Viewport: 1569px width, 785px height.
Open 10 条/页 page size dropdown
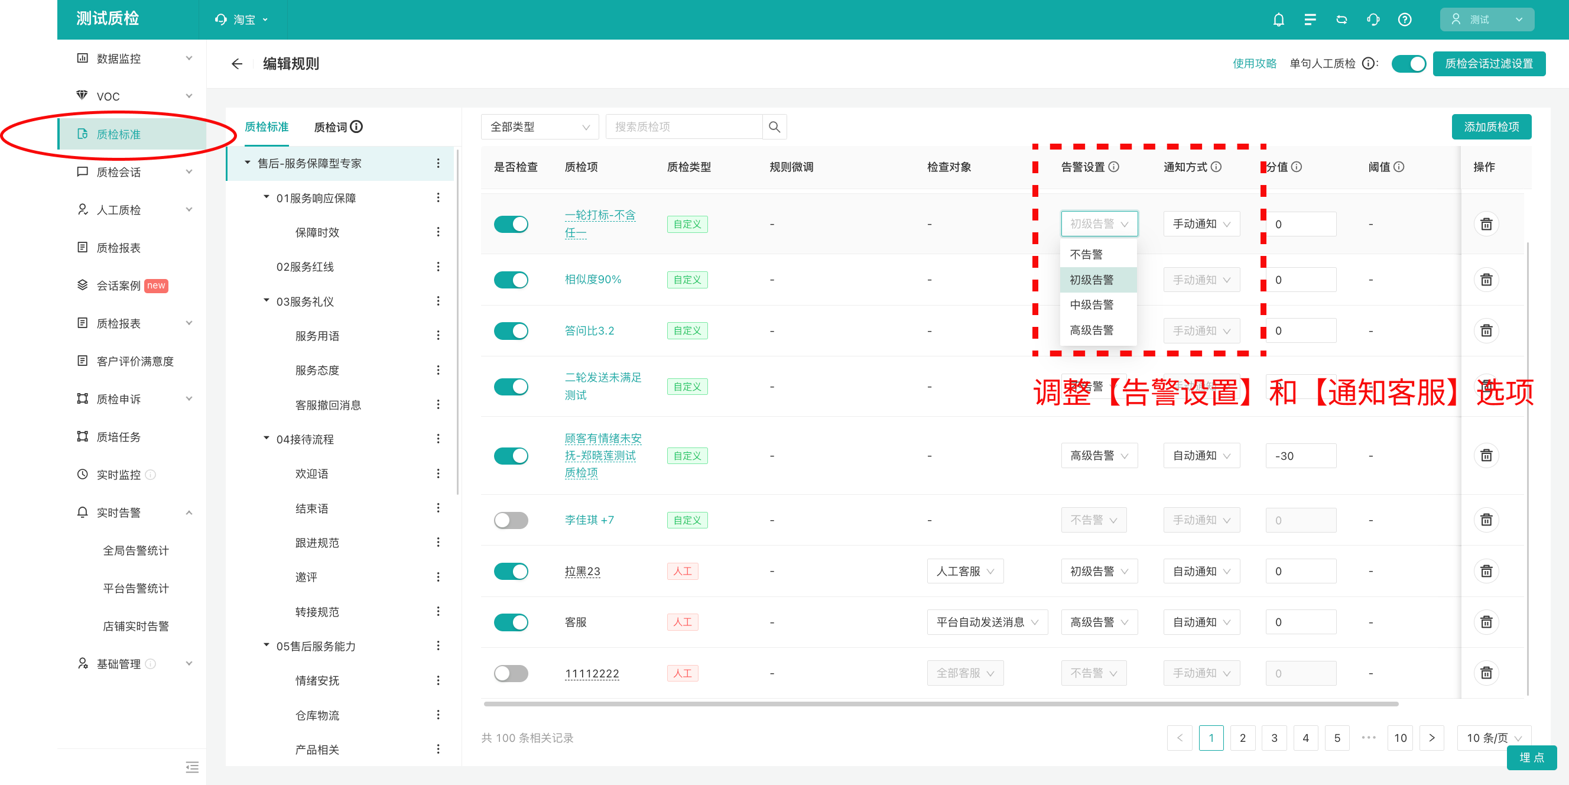click(1493, 738)
